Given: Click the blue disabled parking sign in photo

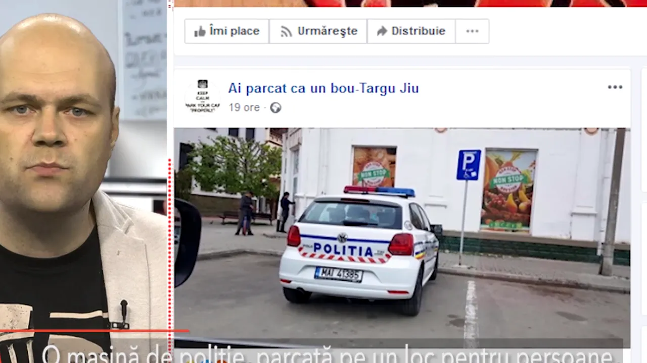Looking at the screenshot, I should pyautogui.click(x=469, y=165).
